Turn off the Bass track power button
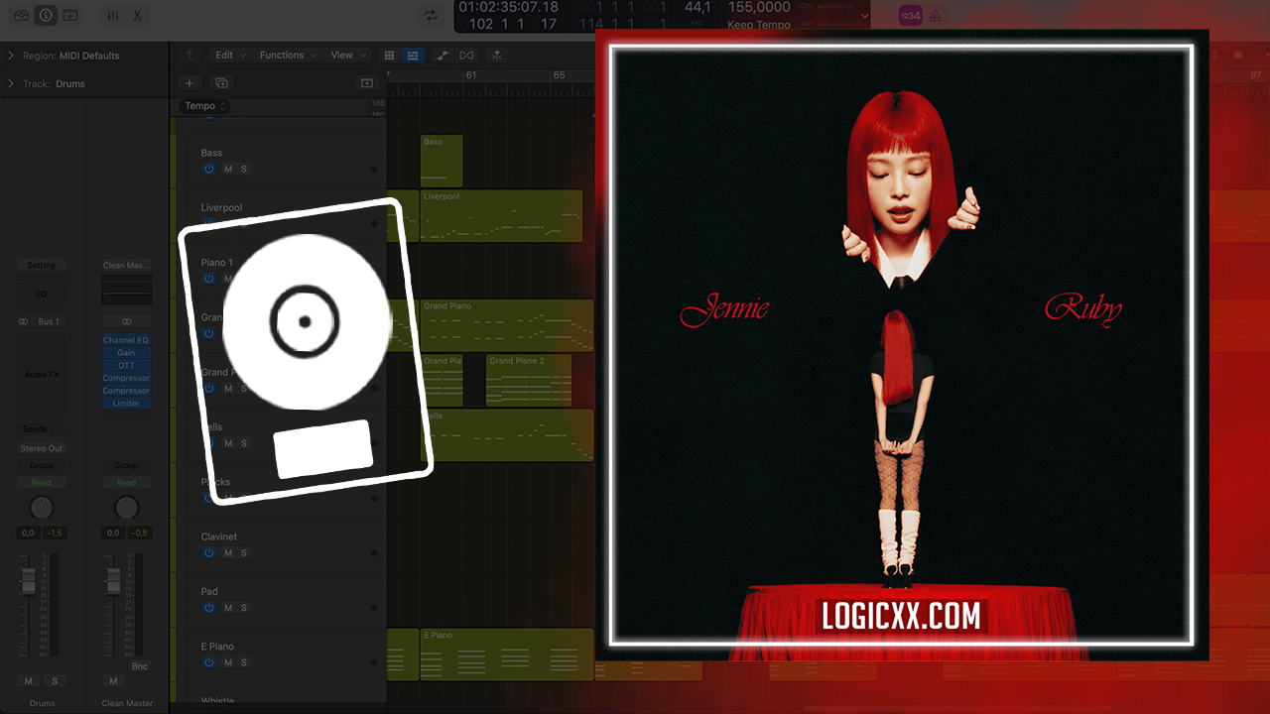 click(x=208, y=170)
